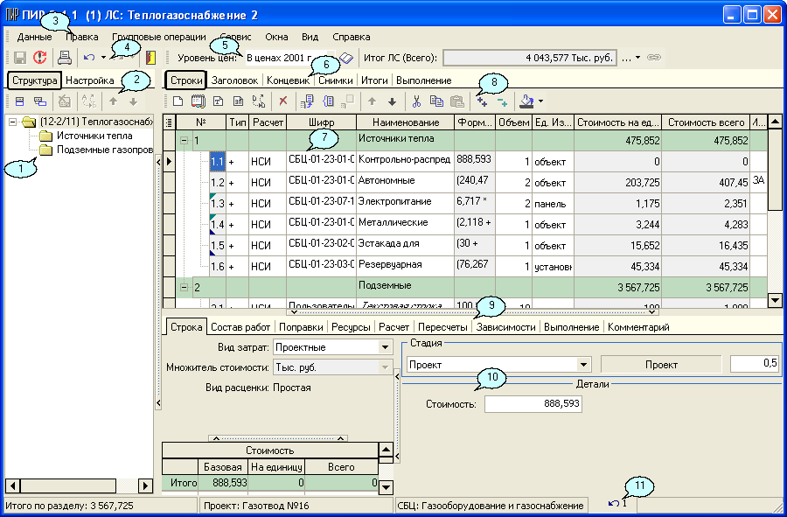Click the clipboard paste icon
This screenshot has height=517, width=787.
[x=456, y=101]
